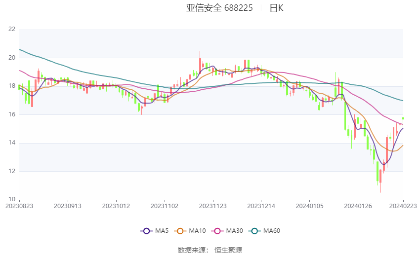This screenshot has height=255, width=420.
Task: Hide the MA30 line via its label
Action: point(234,231)
